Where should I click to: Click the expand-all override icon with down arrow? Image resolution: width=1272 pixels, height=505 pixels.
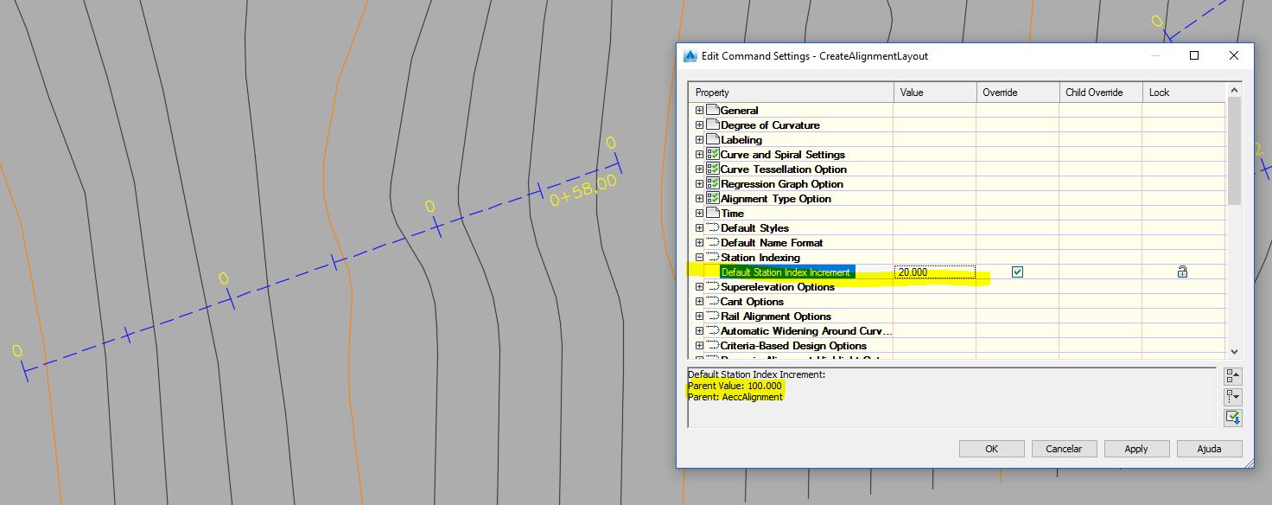[1233, 397]
